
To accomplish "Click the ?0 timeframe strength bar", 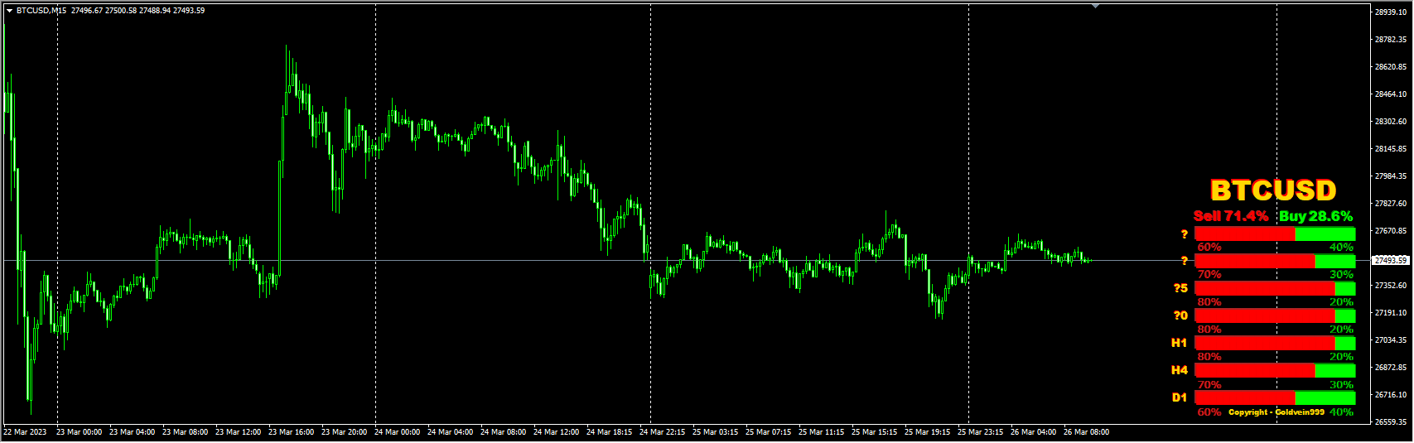I will pyautogui.click(x=1275, y=315).
